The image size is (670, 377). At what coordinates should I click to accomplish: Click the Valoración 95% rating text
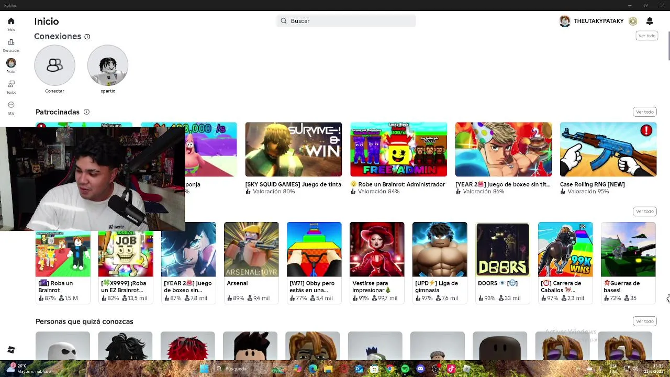588,192
